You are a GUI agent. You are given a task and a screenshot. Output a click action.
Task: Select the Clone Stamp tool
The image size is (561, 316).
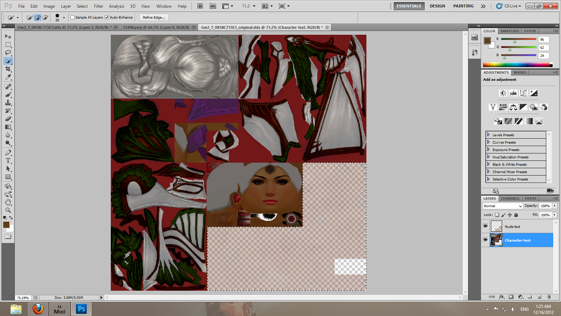pos(8,103)
